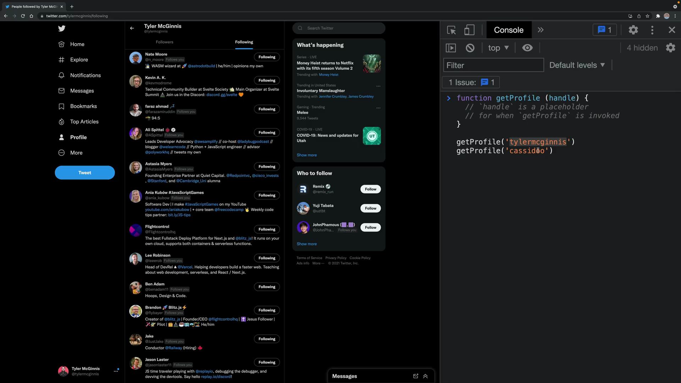681x383 pixels.
Task: Open the Default levels dropdown
Action: point(577,65)
